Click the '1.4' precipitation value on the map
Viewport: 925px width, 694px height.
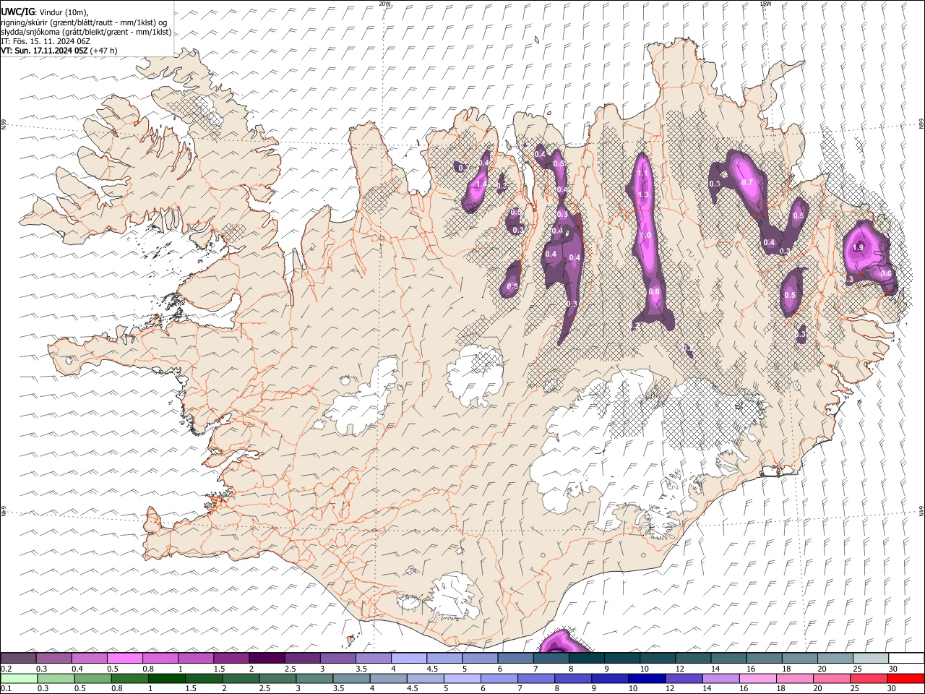point(481,184)
